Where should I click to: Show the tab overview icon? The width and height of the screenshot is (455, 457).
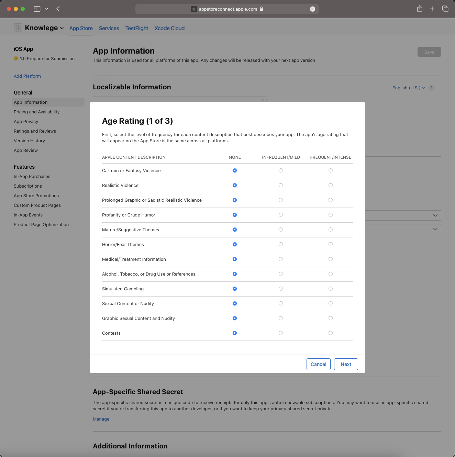(x=445, y=9)
